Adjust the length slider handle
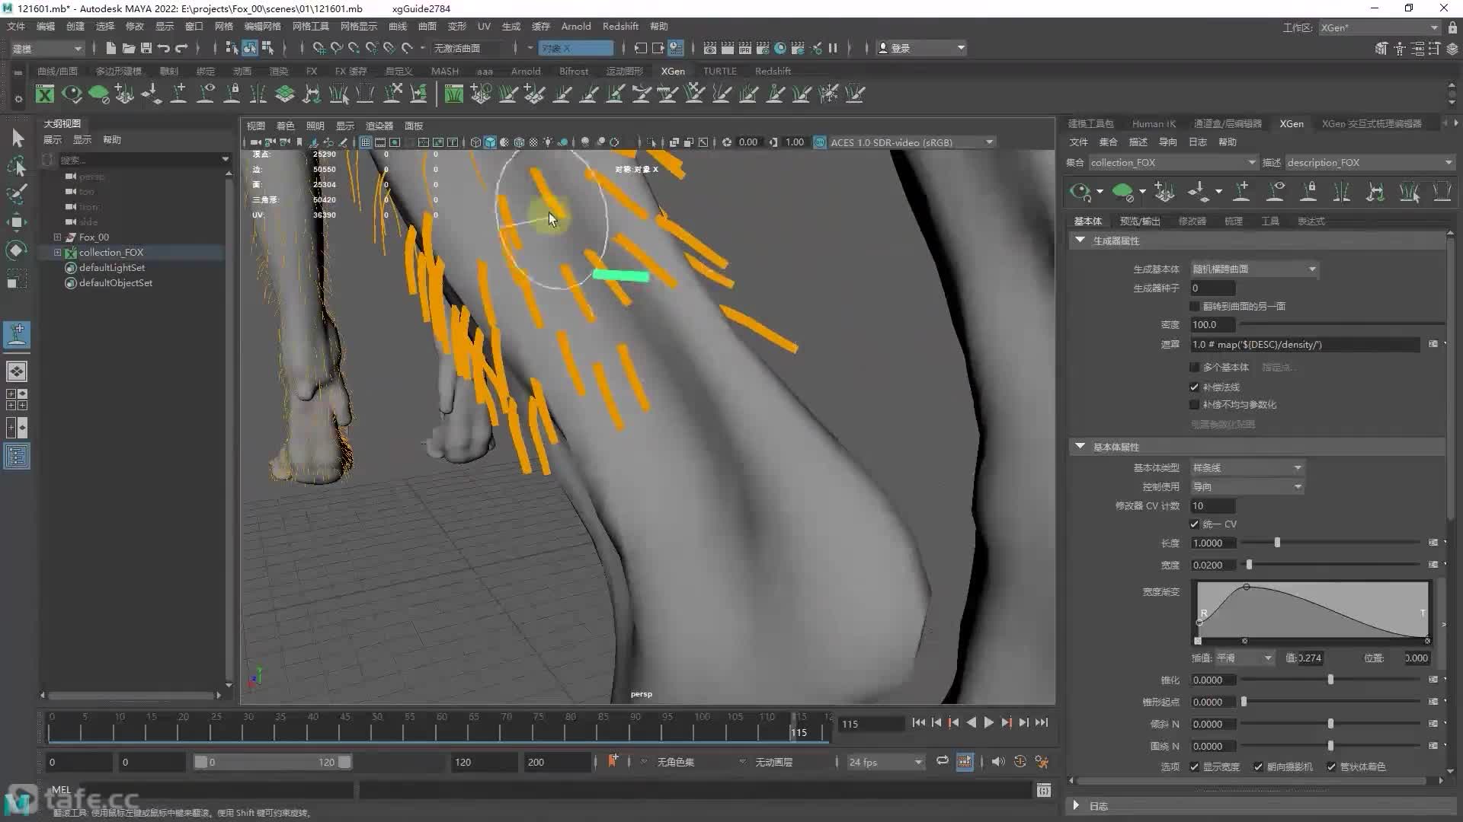 click(x=1277, y=543)
